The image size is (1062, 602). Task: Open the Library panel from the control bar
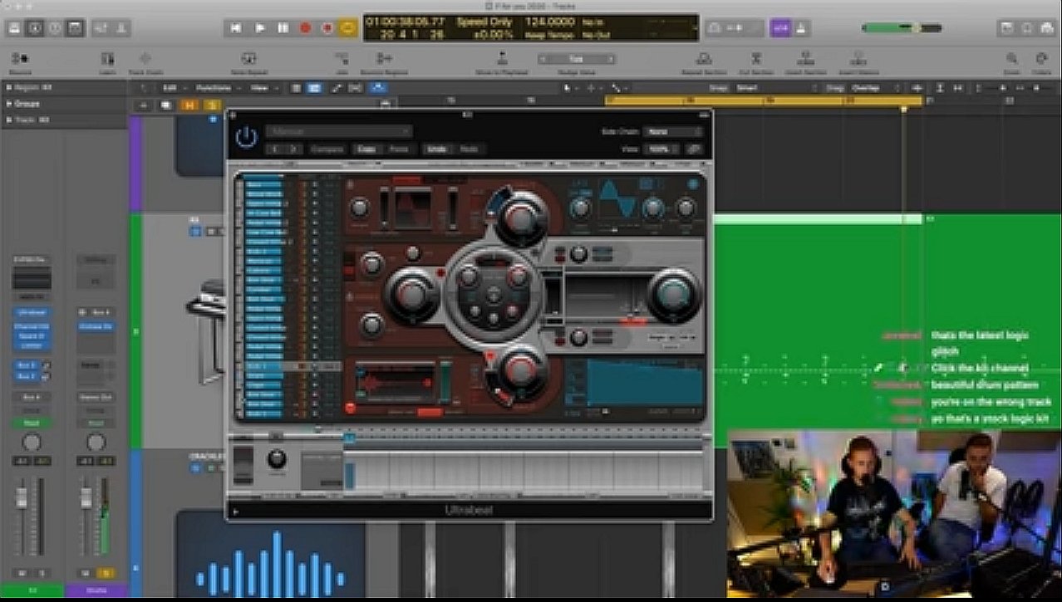coord(15,27)
